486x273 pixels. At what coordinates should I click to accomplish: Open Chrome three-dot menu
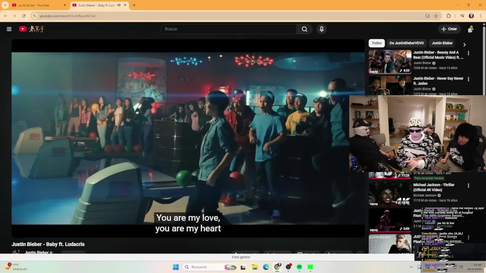481,16
